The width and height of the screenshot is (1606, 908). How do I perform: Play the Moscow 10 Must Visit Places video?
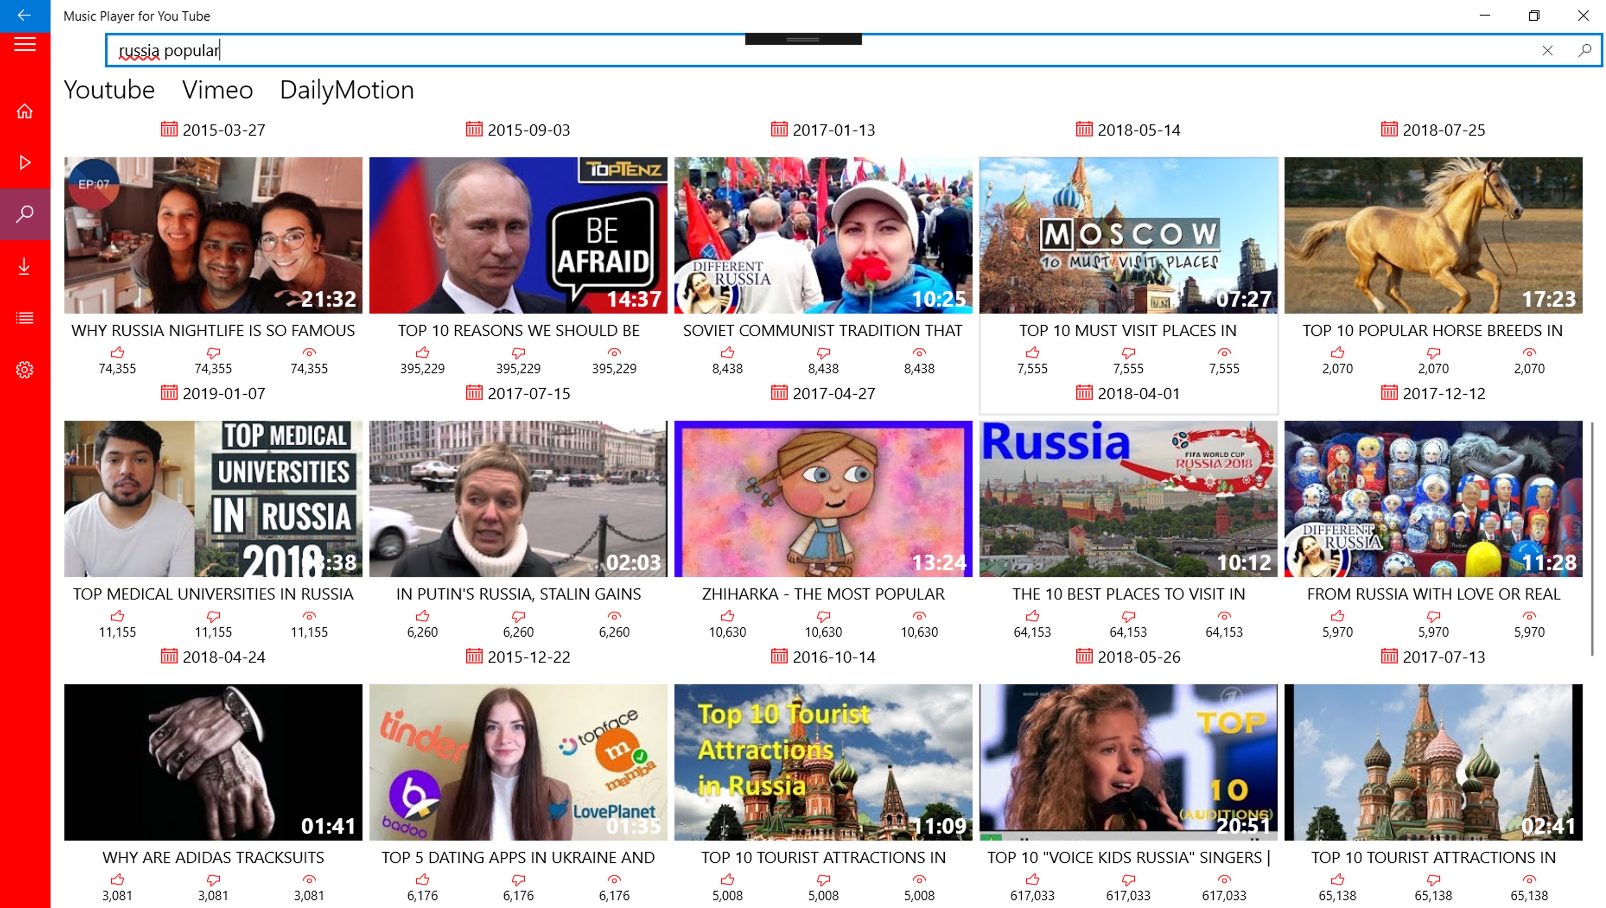tap(1128, 235)
